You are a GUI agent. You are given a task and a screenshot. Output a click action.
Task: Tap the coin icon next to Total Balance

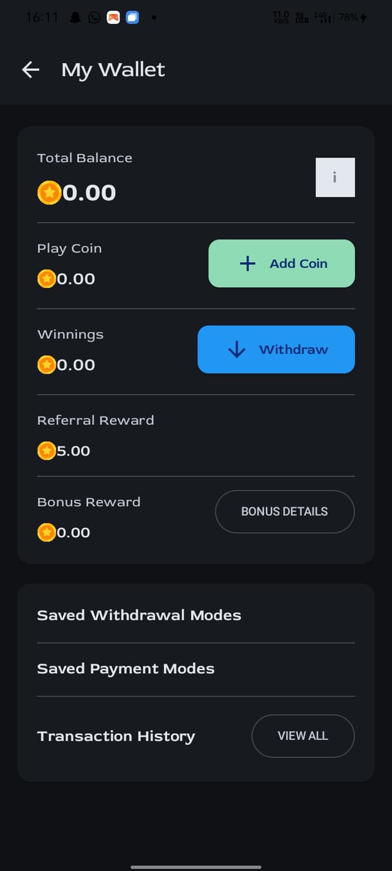49,192
